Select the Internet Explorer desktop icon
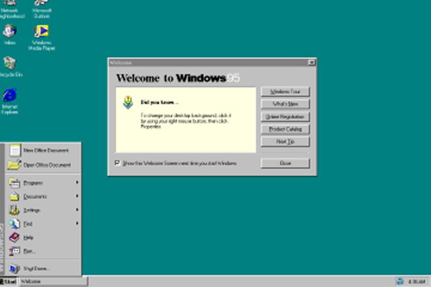The height and width of the screenshot is (287, 431). (x=10, y=101)
